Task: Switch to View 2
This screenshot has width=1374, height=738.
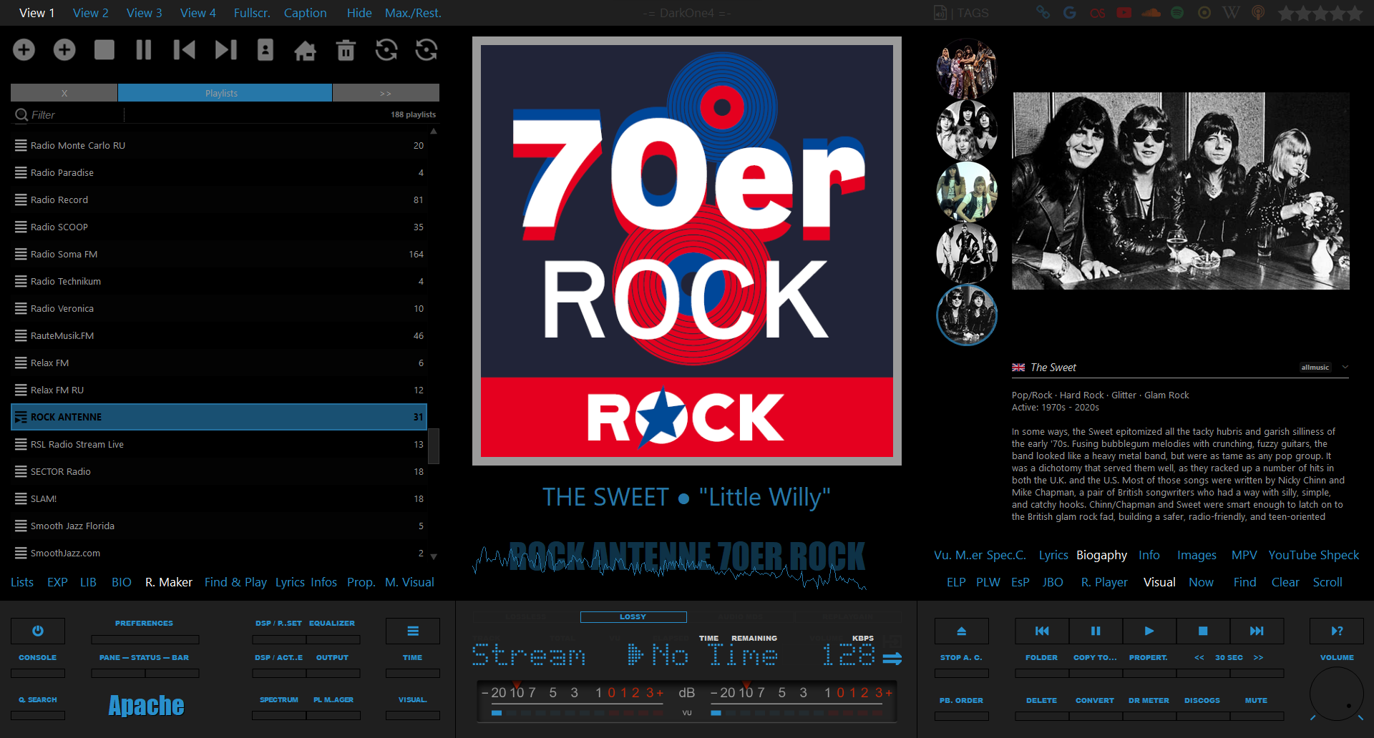Action: click(91, 13)
